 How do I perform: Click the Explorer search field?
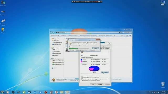pyautogui.click(x=127, y=32)
